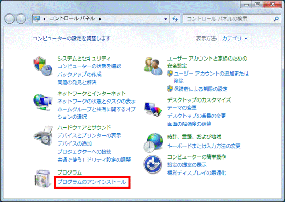Open バックアップの作成 link

[79, 74]
